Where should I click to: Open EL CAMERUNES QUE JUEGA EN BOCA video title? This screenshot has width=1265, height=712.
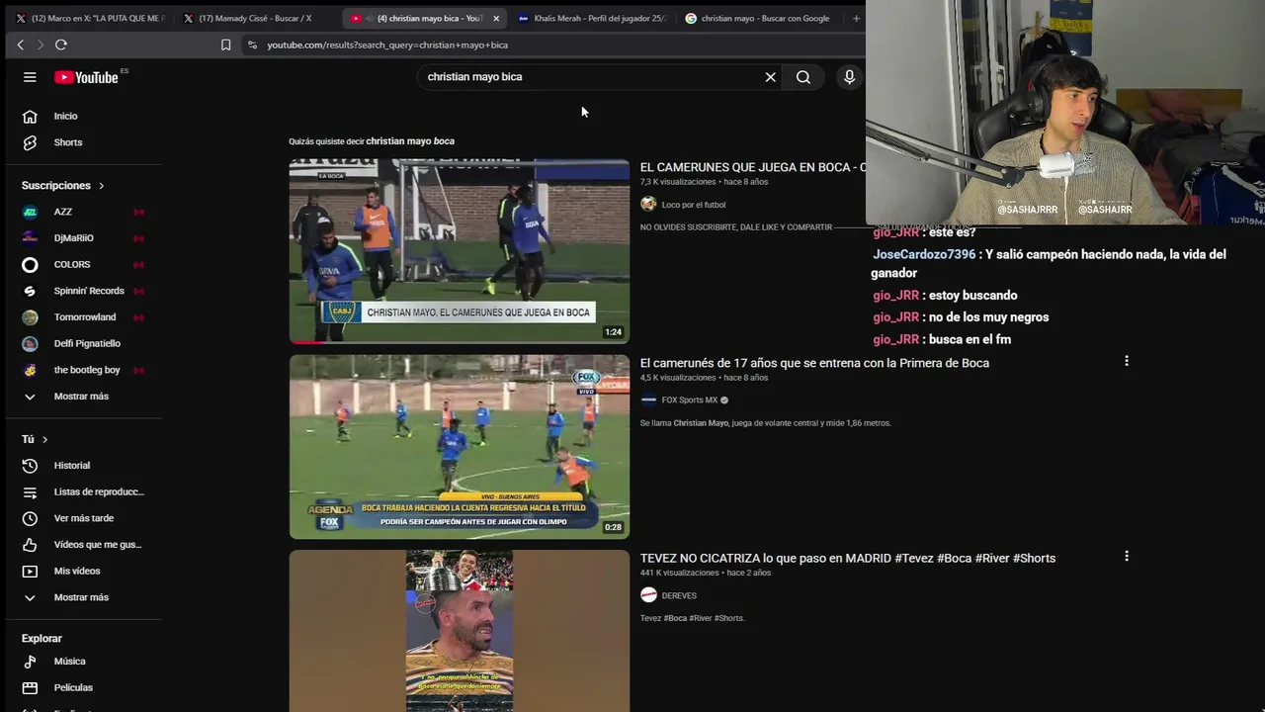[752, 167]
